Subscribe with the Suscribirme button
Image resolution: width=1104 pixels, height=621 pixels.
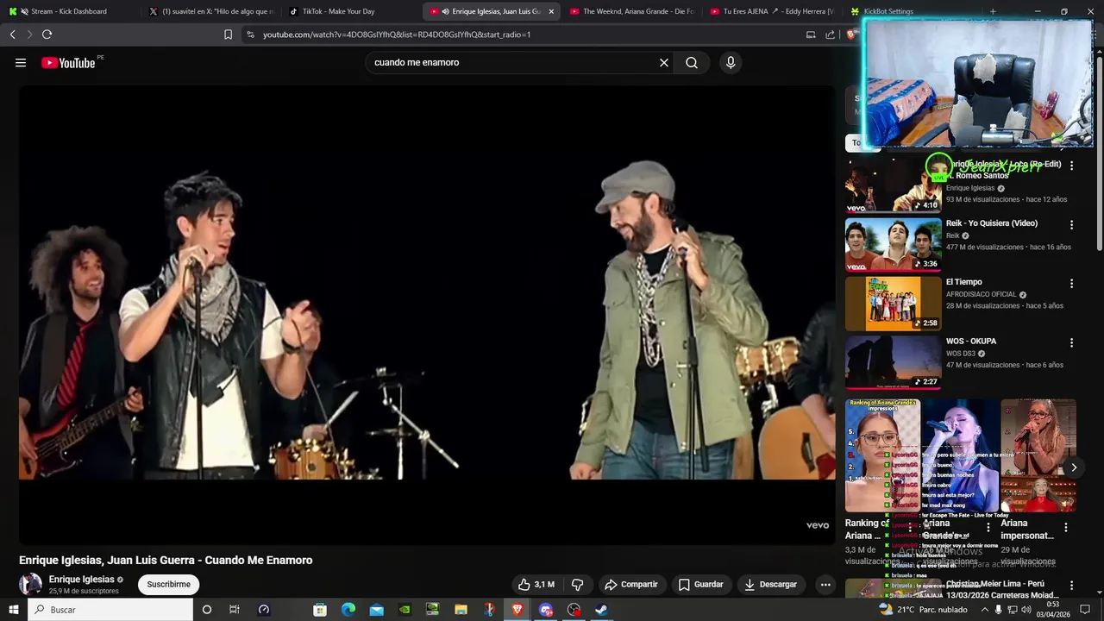[168, 585]
